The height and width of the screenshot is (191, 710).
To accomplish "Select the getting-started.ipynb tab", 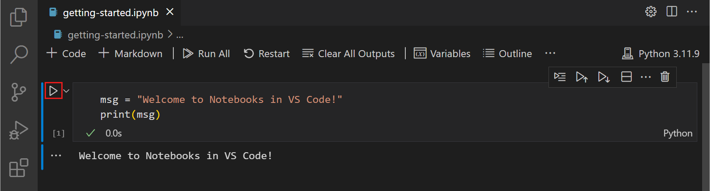I will point(110,13).
